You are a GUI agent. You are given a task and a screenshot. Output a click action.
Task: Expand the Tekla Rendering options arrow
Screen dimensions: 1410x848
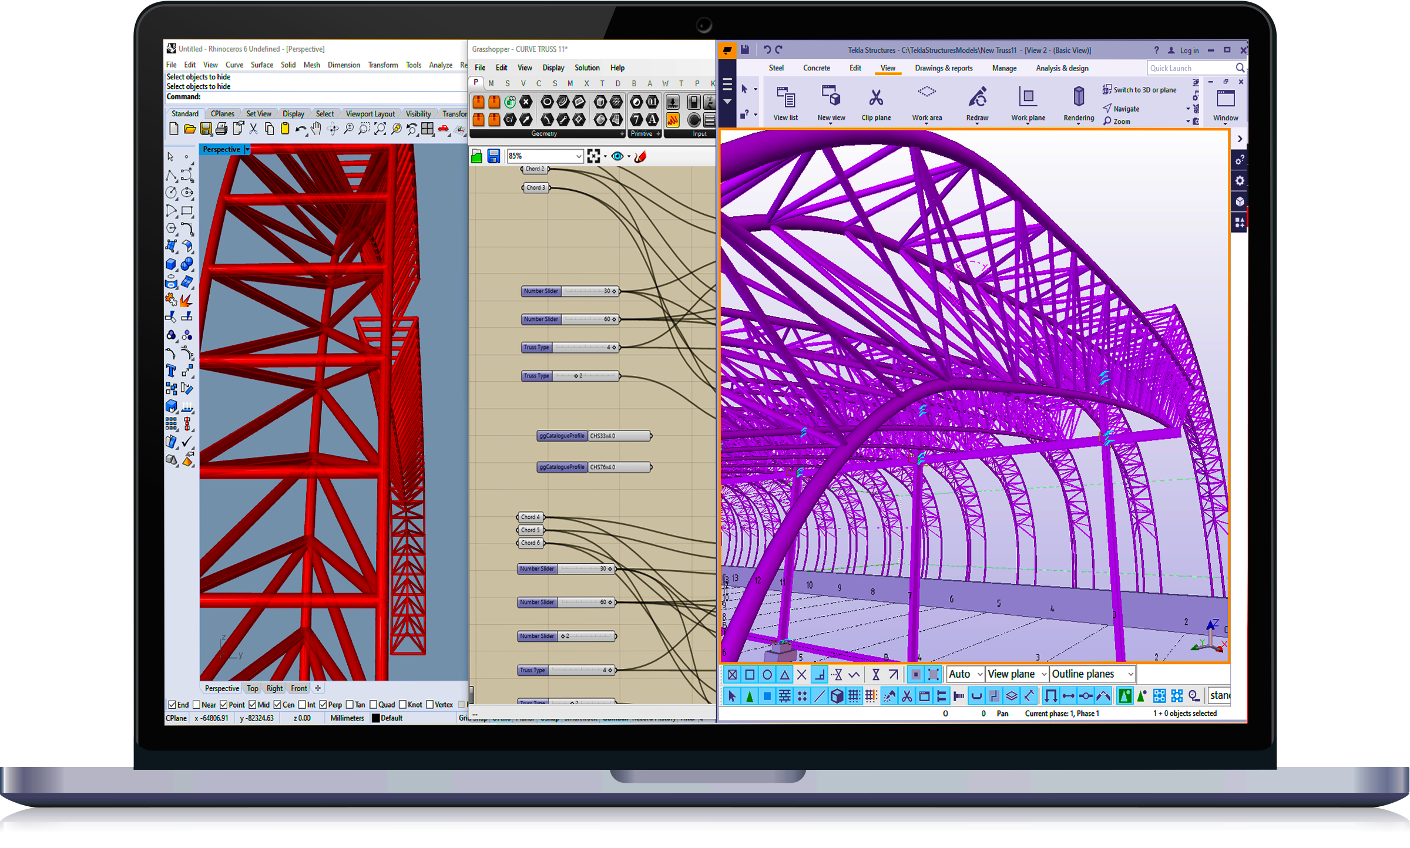[x=1079, y=124]
